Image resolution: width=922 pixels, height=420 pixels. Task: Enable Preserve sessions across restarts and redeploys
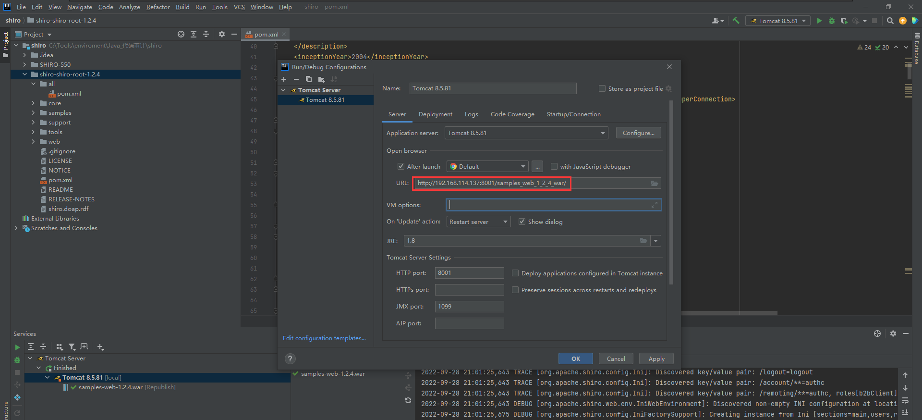tap(515, 290)
